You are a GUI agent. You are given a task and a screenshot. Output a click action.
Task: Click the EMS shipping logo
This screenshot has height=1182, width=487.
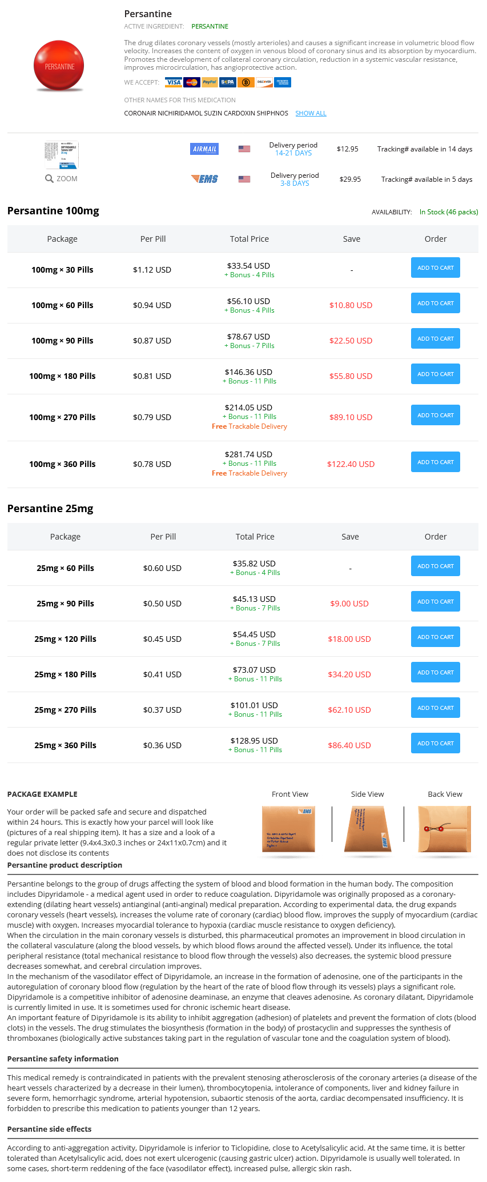204,179
